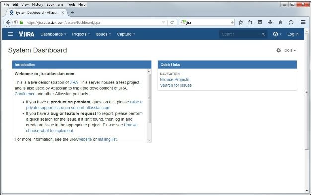Open the 'choose what to implement' link

click(50, 131)
